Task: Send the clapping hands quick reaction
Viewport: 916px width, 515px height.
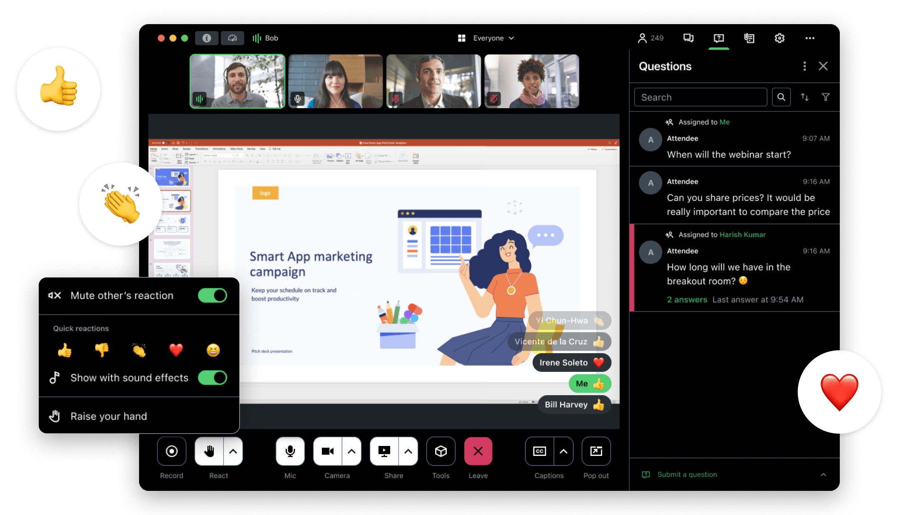Action: click(x=139, y=350)
